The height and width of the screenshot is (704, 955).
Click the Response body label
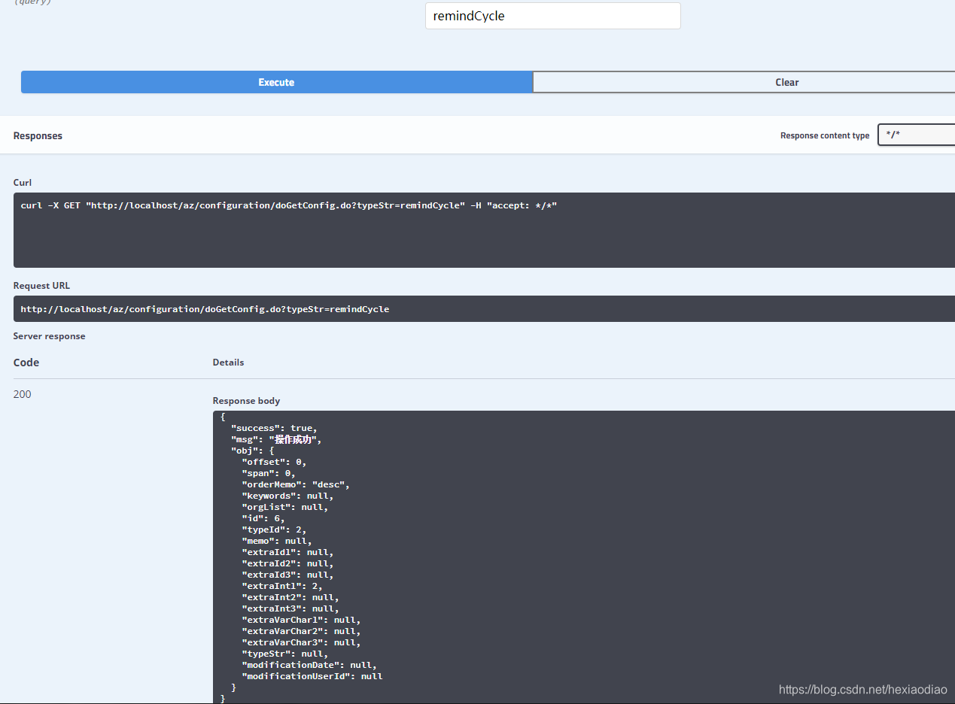click(x=246, y=401)
